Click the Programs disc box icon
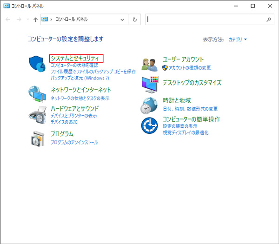The image size is (279, 244). (38, 138)
